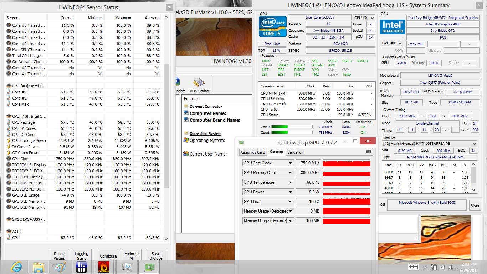487x274 pixels.
Task: Click the Sensor Status vertical scrollbar
Action: click(166, 128)
